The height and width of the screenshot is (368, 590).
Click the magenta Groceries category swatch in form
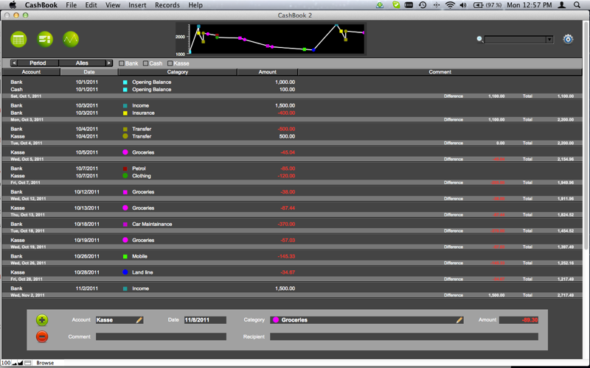276,320
